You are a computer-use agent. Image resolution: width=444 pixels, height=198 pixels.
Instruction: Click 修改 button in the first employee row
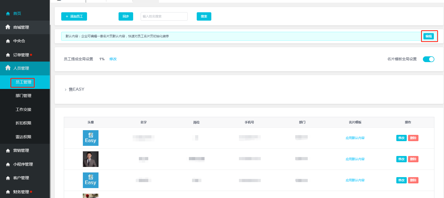(x=402, y=138)
